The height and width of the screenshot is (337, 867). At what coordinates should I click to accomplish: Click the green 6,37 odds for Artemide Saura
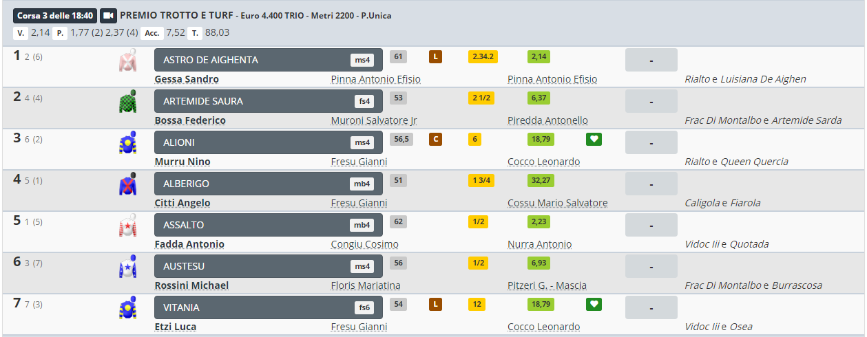tap(539, 98)
